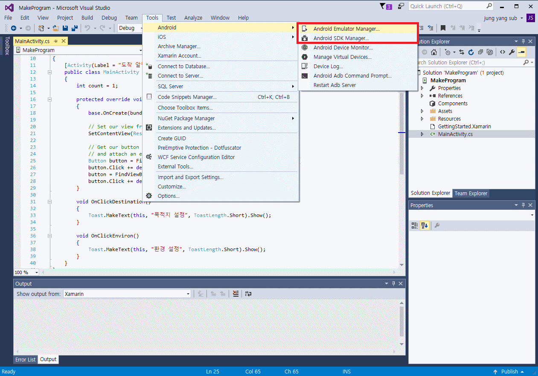This screenshot has height=376, width=538.
Task: Expand the Properties node in Solution Explorer
Action: tap(422, 88)
